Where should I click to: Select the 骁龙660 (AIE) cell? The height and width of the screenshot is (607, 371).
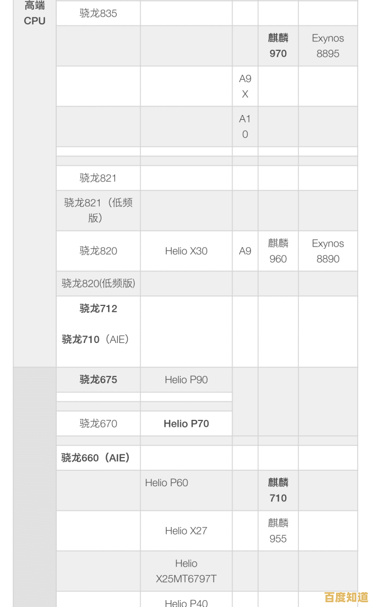click(x=95, y=458)
